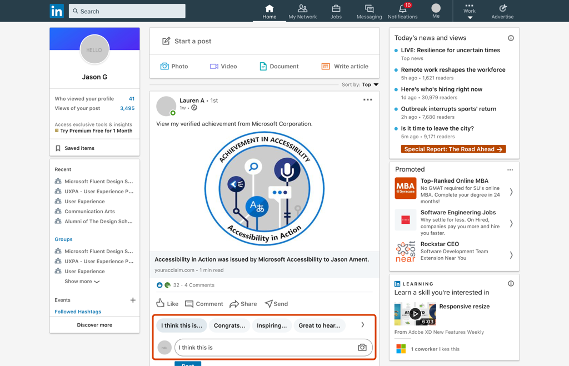Viewport: 569px width, 366px height.
Task: Click Try Premium Free for 1 Month
Action: (96, 131)
